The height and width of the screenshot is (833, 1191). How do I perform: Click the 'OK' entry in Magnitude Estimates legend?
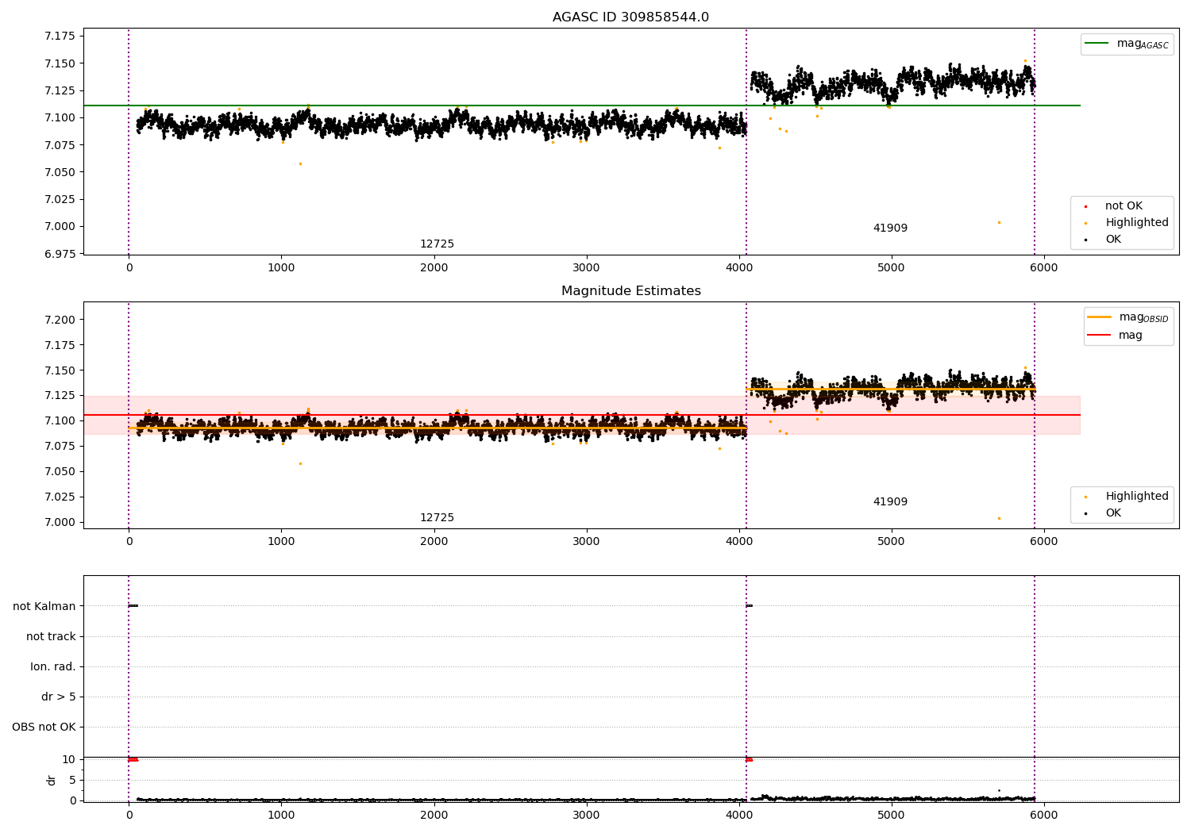[x=1113, y=513]
